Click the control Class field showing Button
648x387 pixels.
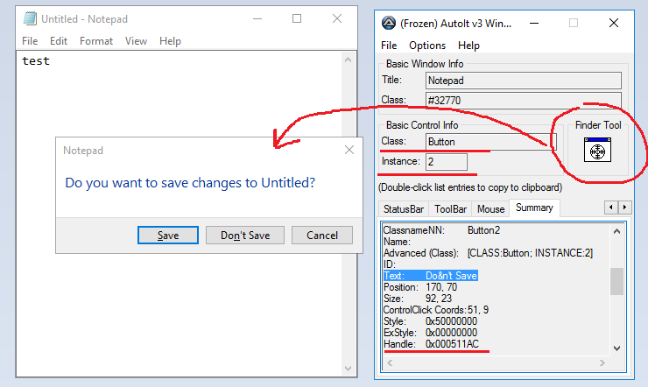pos(491,142)
